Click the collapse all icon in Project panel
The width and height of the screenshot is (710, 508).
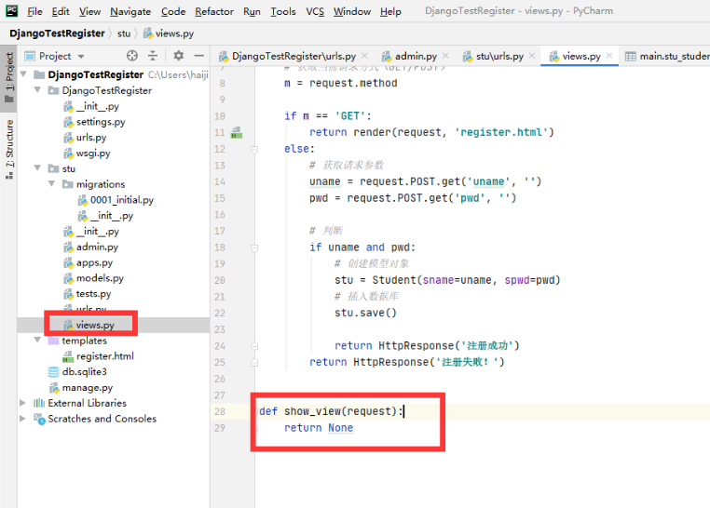[153, 56]
